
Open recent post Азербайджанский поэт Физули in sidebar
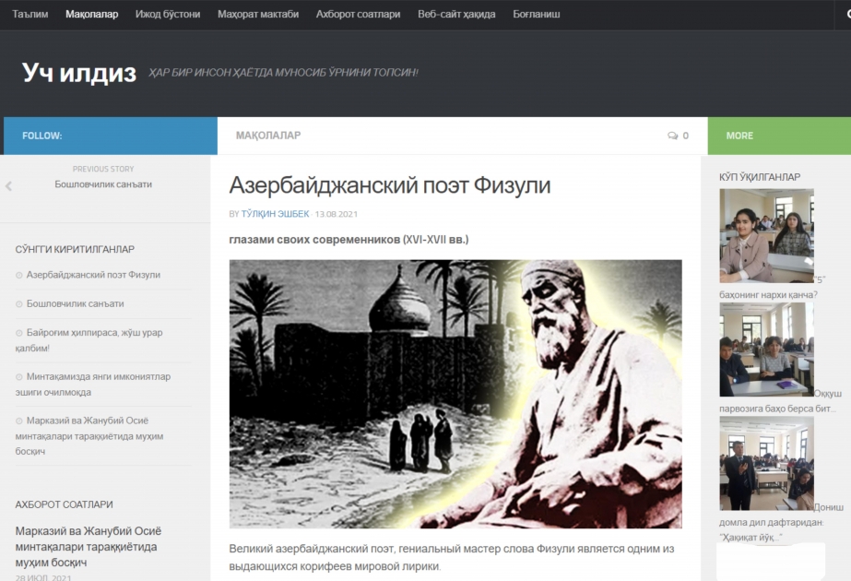click(93, 275)
